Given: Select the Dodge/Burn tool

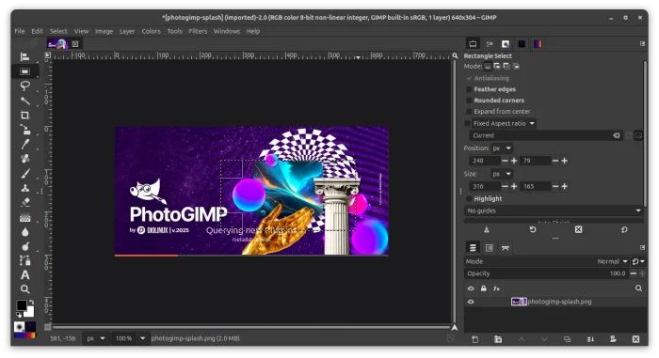Looking at the screenshot, I should tap(24, 246).
